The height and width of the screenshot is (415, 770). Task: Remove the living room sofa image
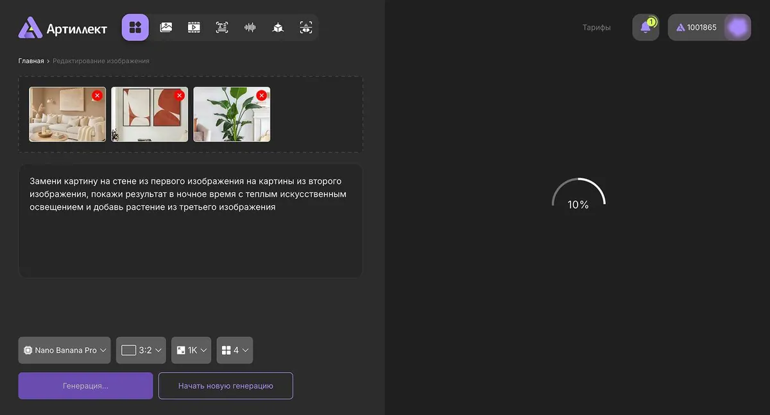pyautogui.click(x=97, y=96)
